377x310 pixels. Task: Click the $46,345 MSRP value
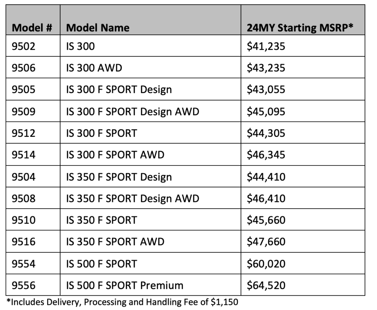click(266, 155)
